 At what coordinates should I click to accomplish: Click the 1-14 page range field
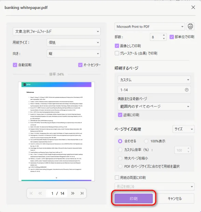[154, 90]
